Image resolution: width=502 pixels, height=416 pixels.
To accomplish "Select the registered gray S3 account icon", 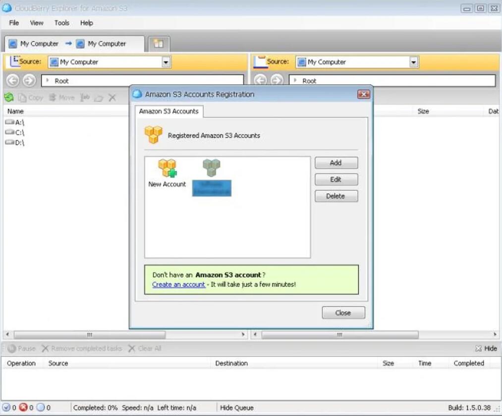I will tap(212, 169).
